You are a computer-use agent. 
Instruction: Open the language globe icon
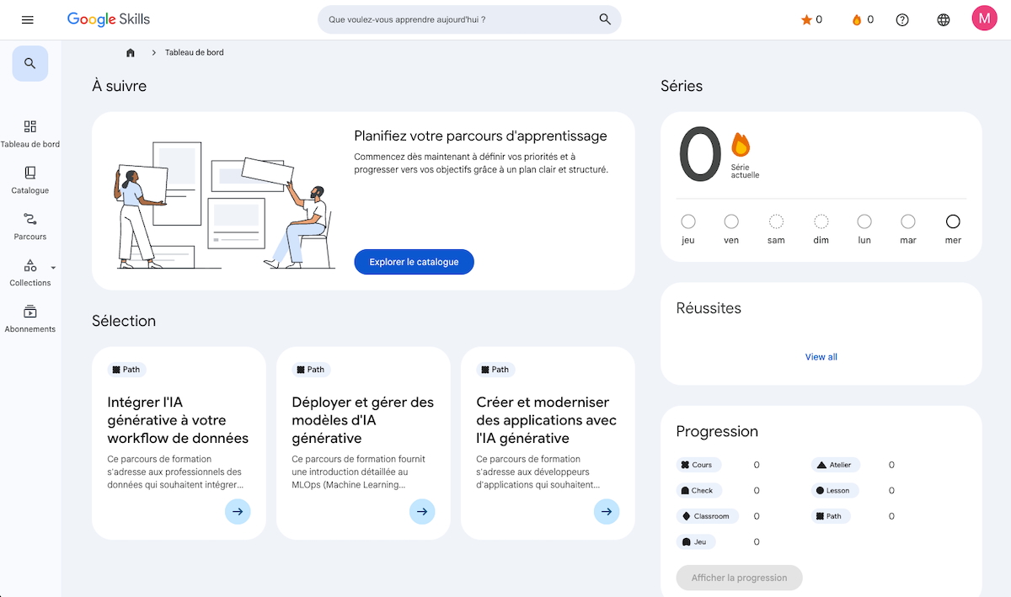[944, 19]
